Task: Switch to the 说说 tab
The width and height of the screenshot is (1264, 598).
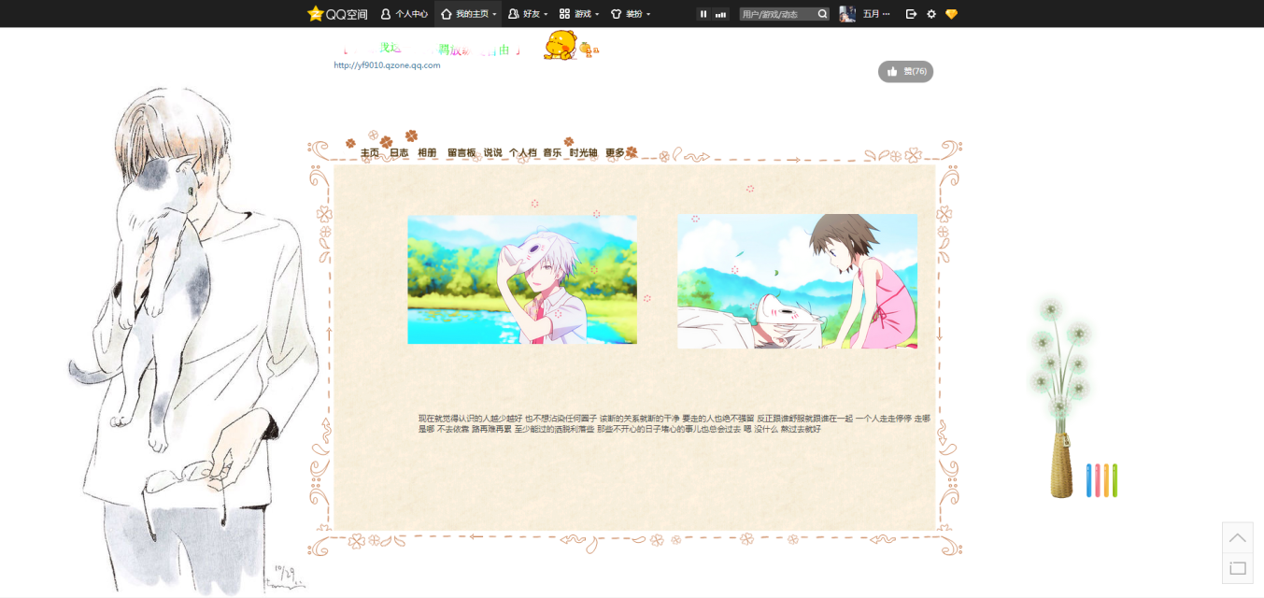Action: [492, 152]
